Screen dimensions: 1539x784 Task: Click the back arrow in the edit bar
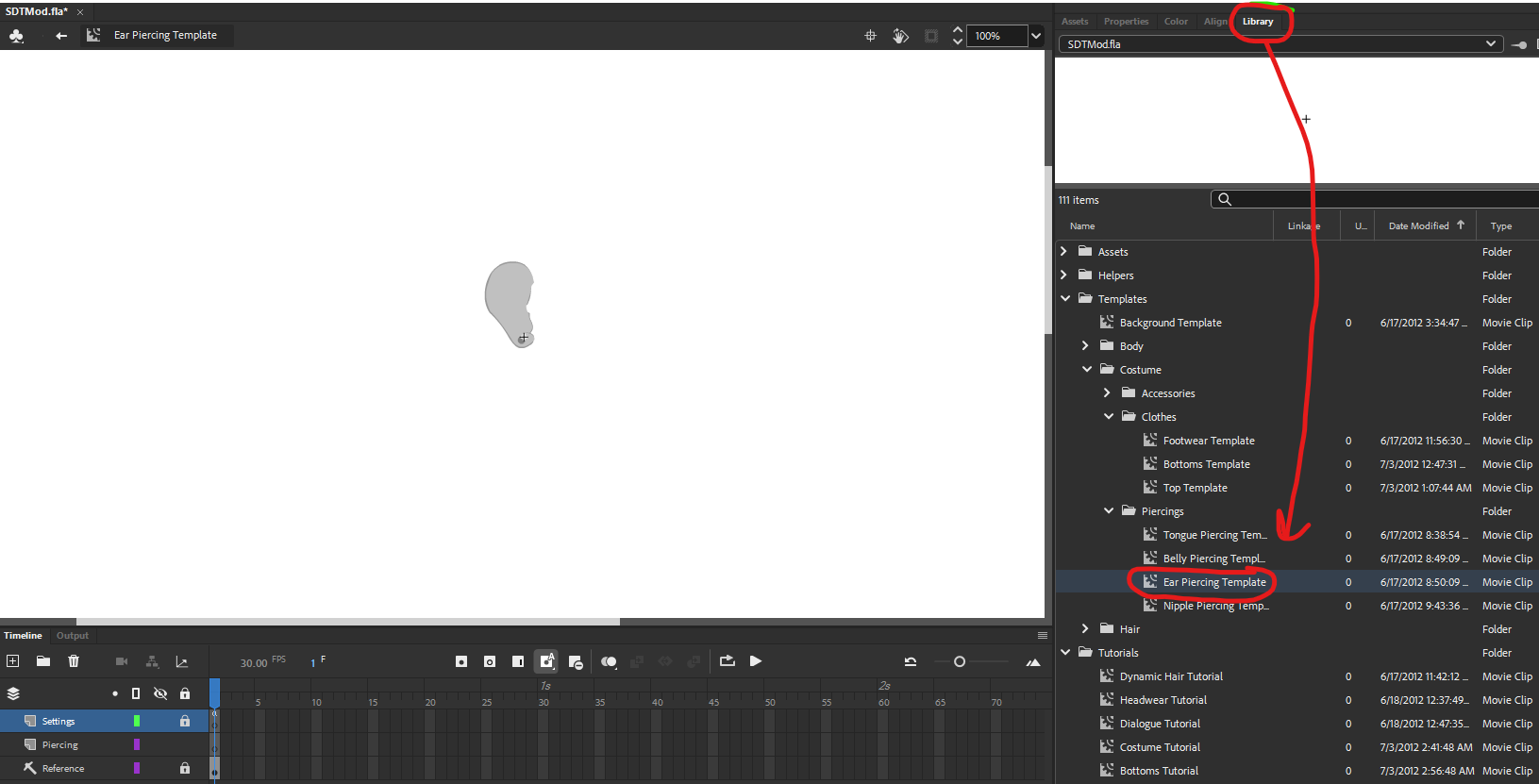point(61,36)
